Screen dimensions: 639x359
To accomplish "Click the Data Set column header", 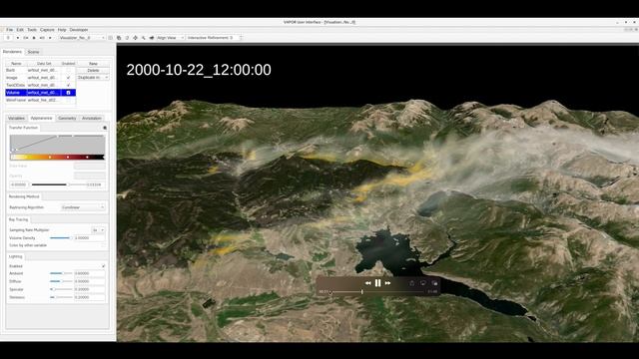I will (x=44, y=64).
